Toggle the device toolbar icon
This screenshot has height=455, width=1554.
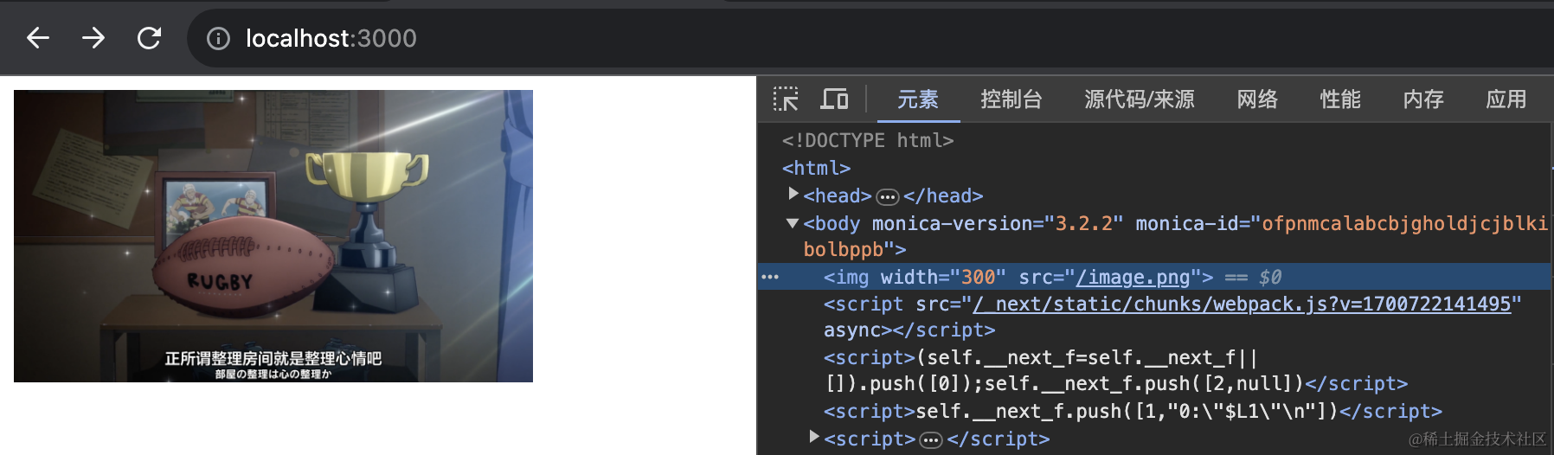(834, 99)
